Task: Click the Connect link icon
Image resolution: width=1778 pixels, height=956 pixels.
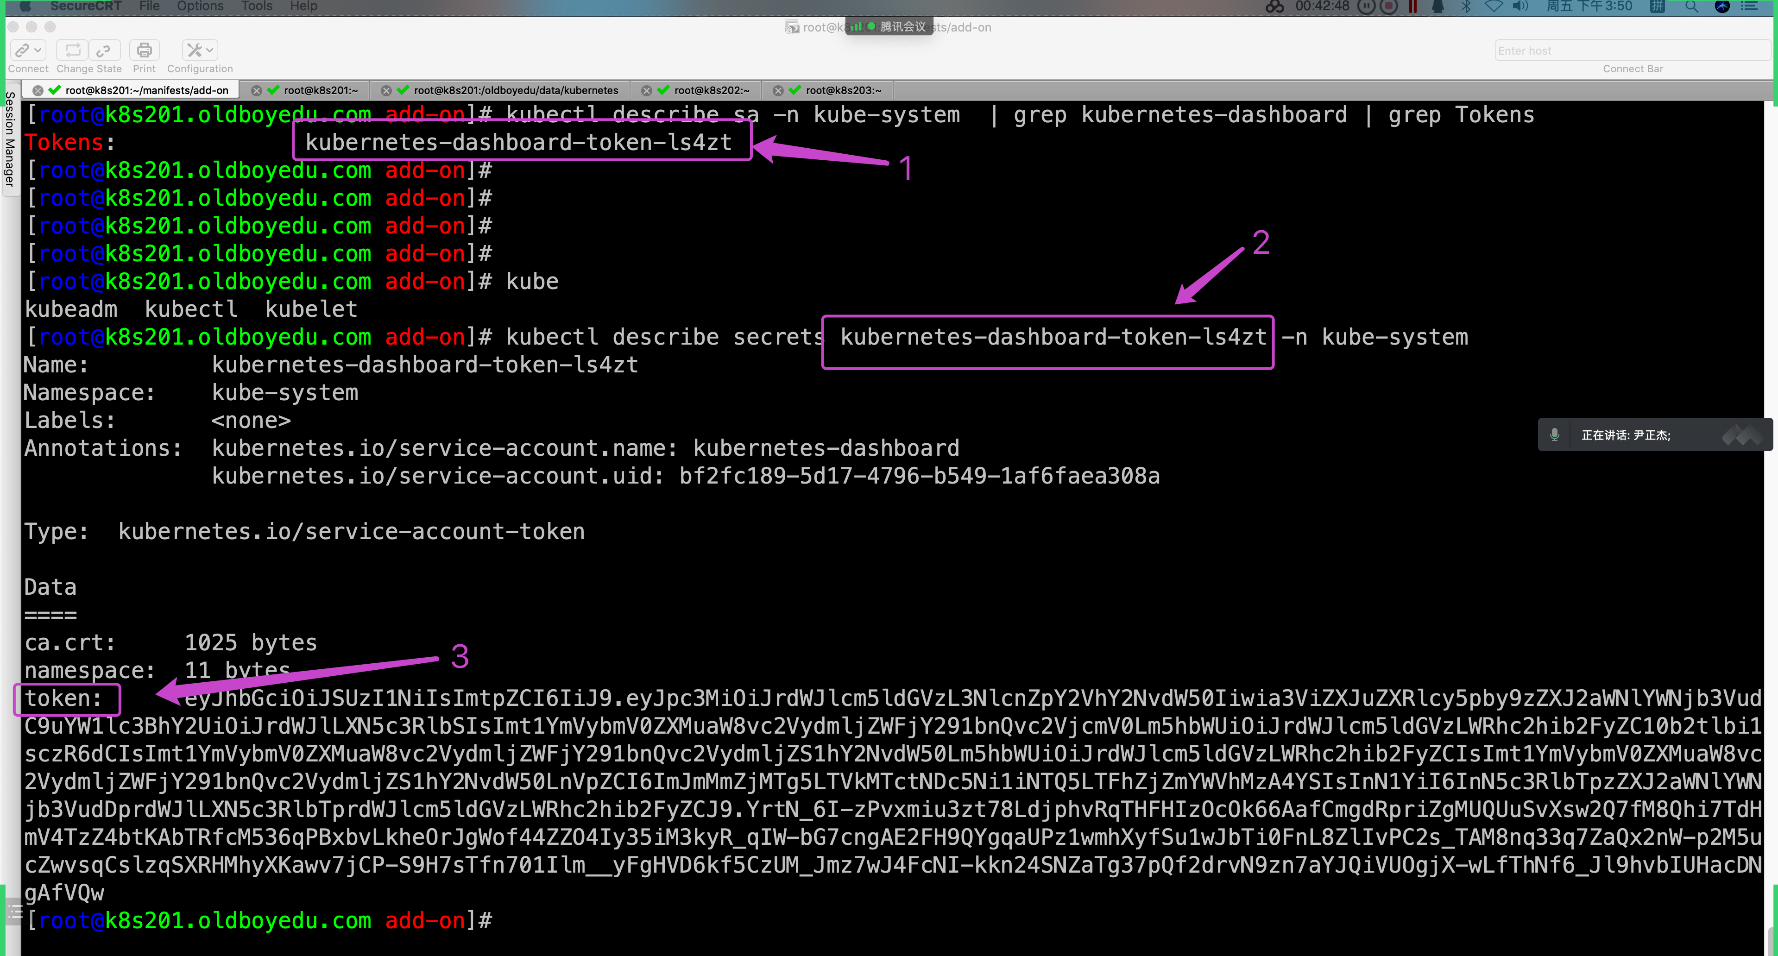Action: [22, 50]
